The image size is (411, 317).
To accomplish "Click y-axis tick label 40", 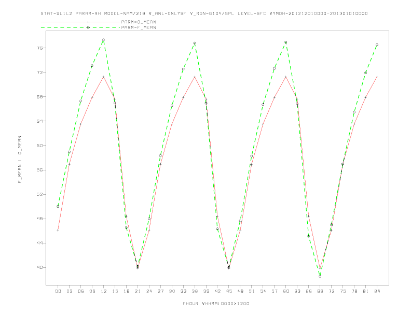I will [39, 268].
